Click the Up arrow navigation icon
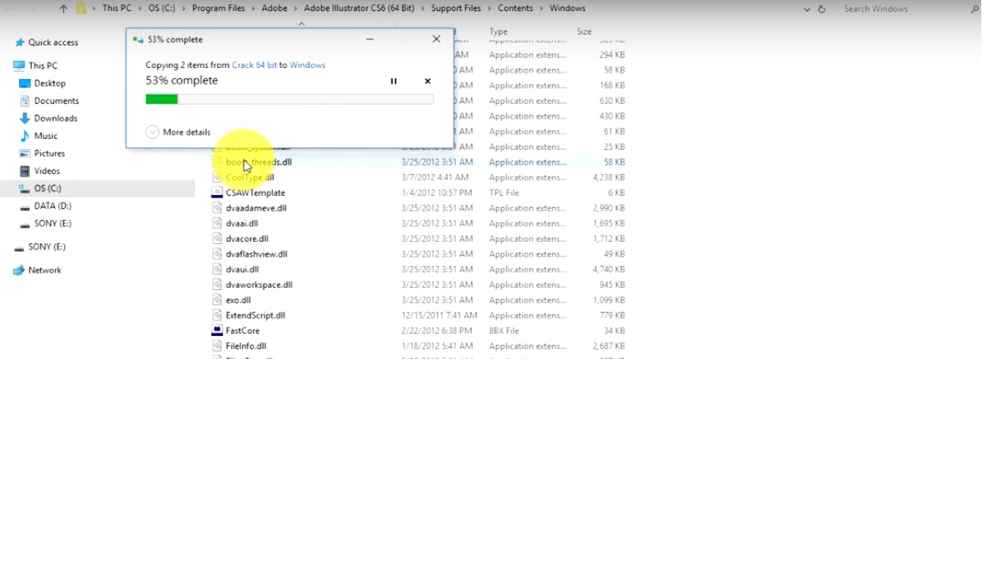998x561 pixels. [x=64, y=9]
